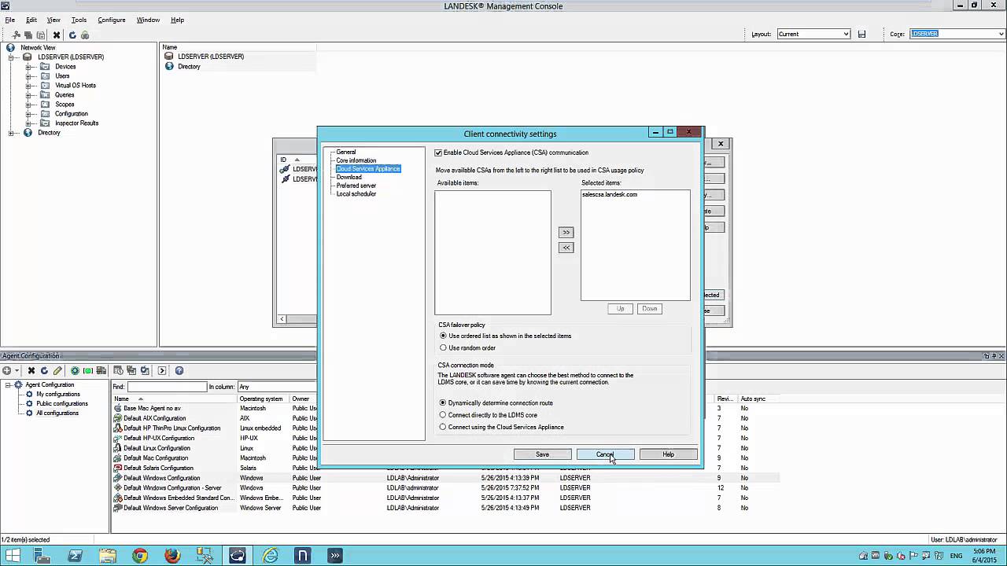The height and width of the screenshot is (566, 1007).
Task: Select Public configurations in agent tree
Action: click(x=62, y=403)
